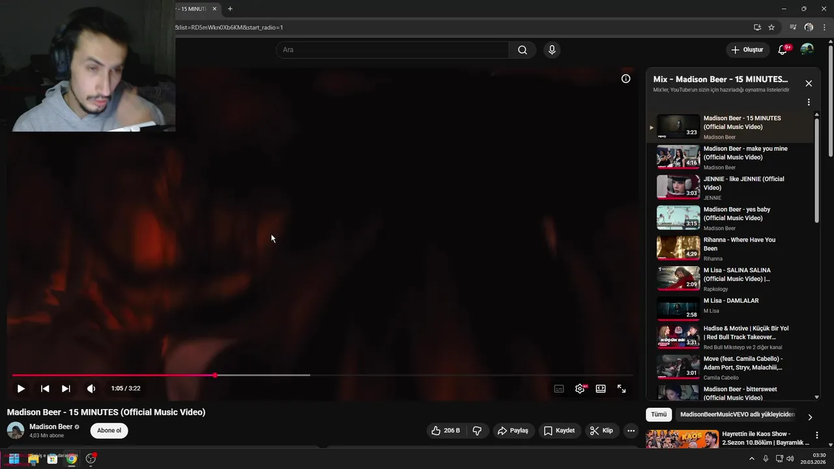This screenshot has height=469, width=834.
Task: Enter fullscreen mode in player
Action: click(622, 388)
